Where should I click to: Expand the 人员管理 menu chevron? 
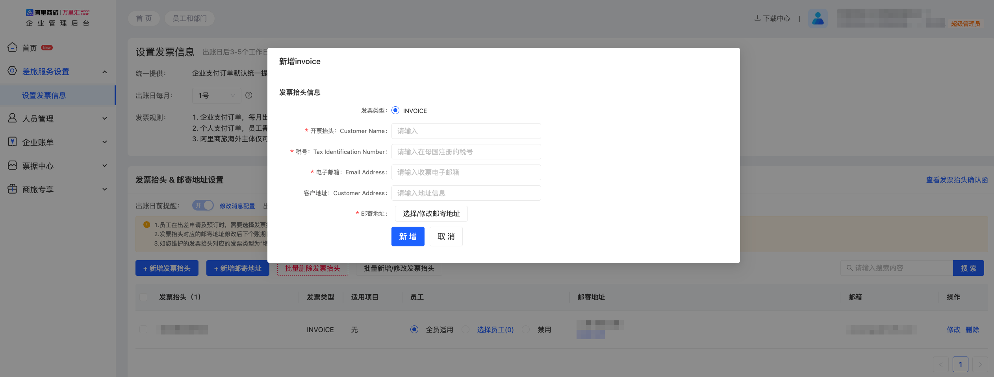tap(105, 118)
